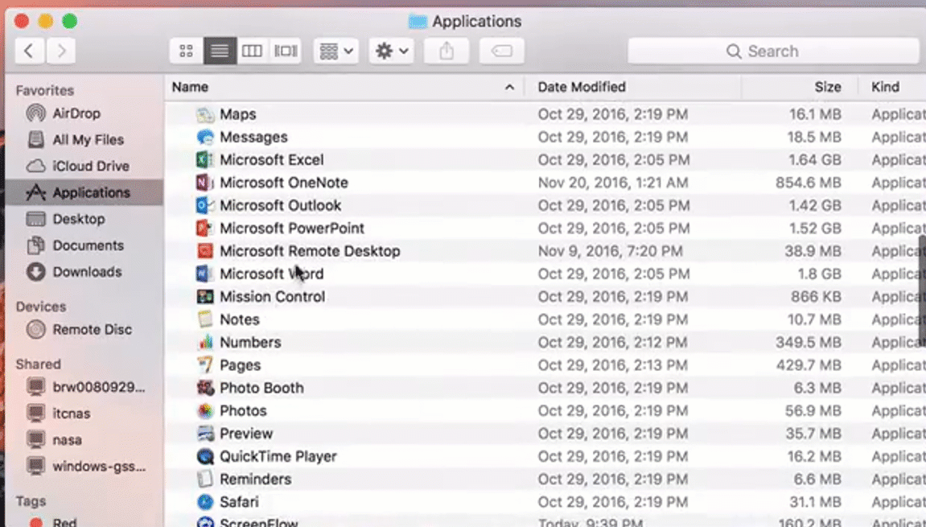Image resolution: width=926 pixels, height=527 pixels.
Task: Select the Photo Booth app icon
Action: [x=205, y=388]
